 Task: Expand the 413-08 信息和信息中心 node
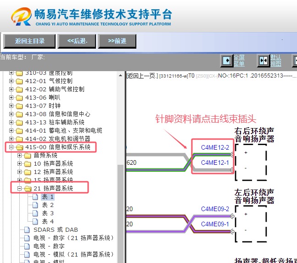pos(11,114)
